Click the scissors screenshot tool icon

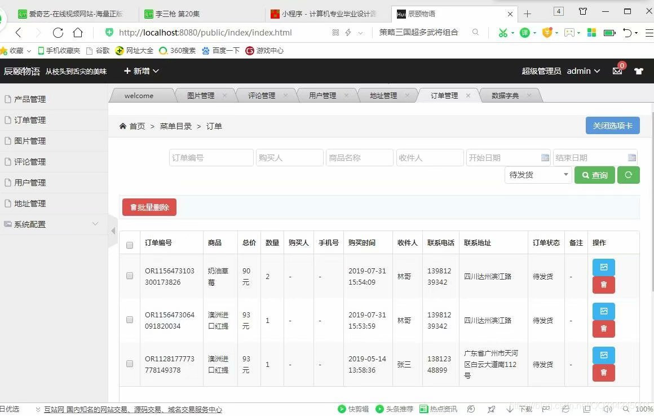pos(503,33)
